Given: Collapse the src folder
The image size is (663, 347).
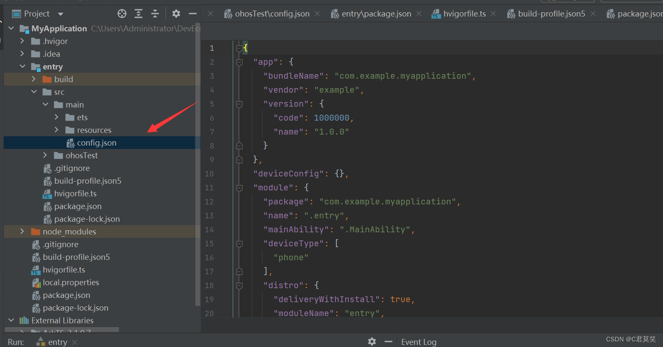Looking at the screenshot, I should click(34, 92).
